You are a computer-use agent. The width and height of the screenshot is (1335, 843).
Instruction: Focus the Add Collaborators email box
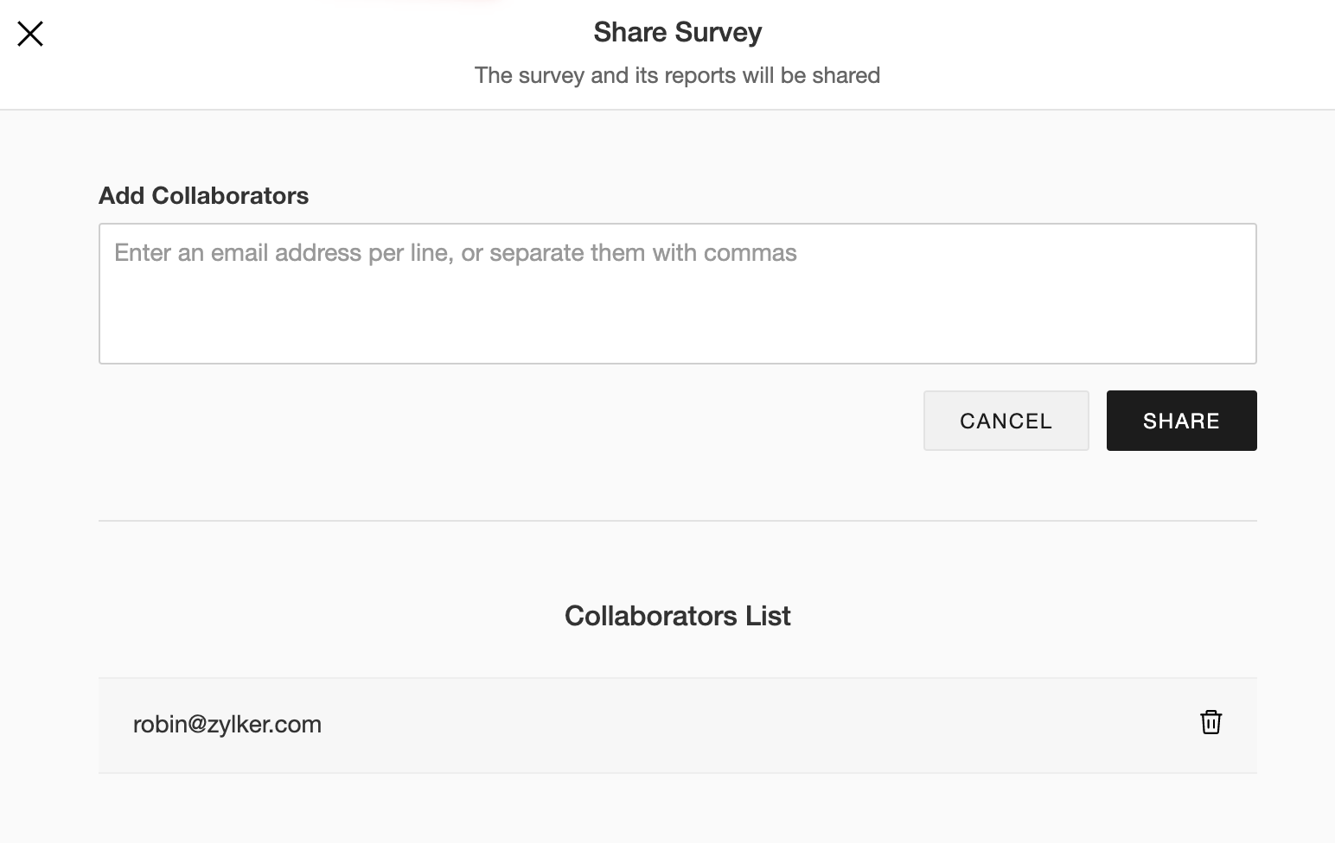[677, 294]
